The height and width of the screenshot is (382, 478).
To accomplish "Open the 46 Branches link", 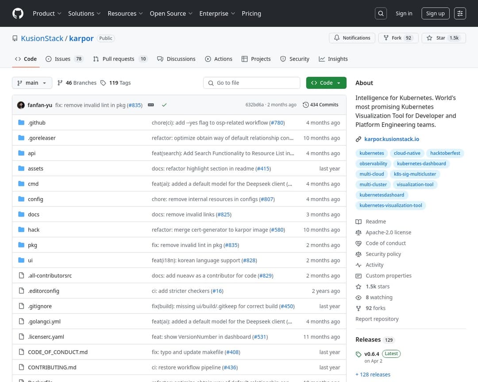I will (x=77, y=83).
